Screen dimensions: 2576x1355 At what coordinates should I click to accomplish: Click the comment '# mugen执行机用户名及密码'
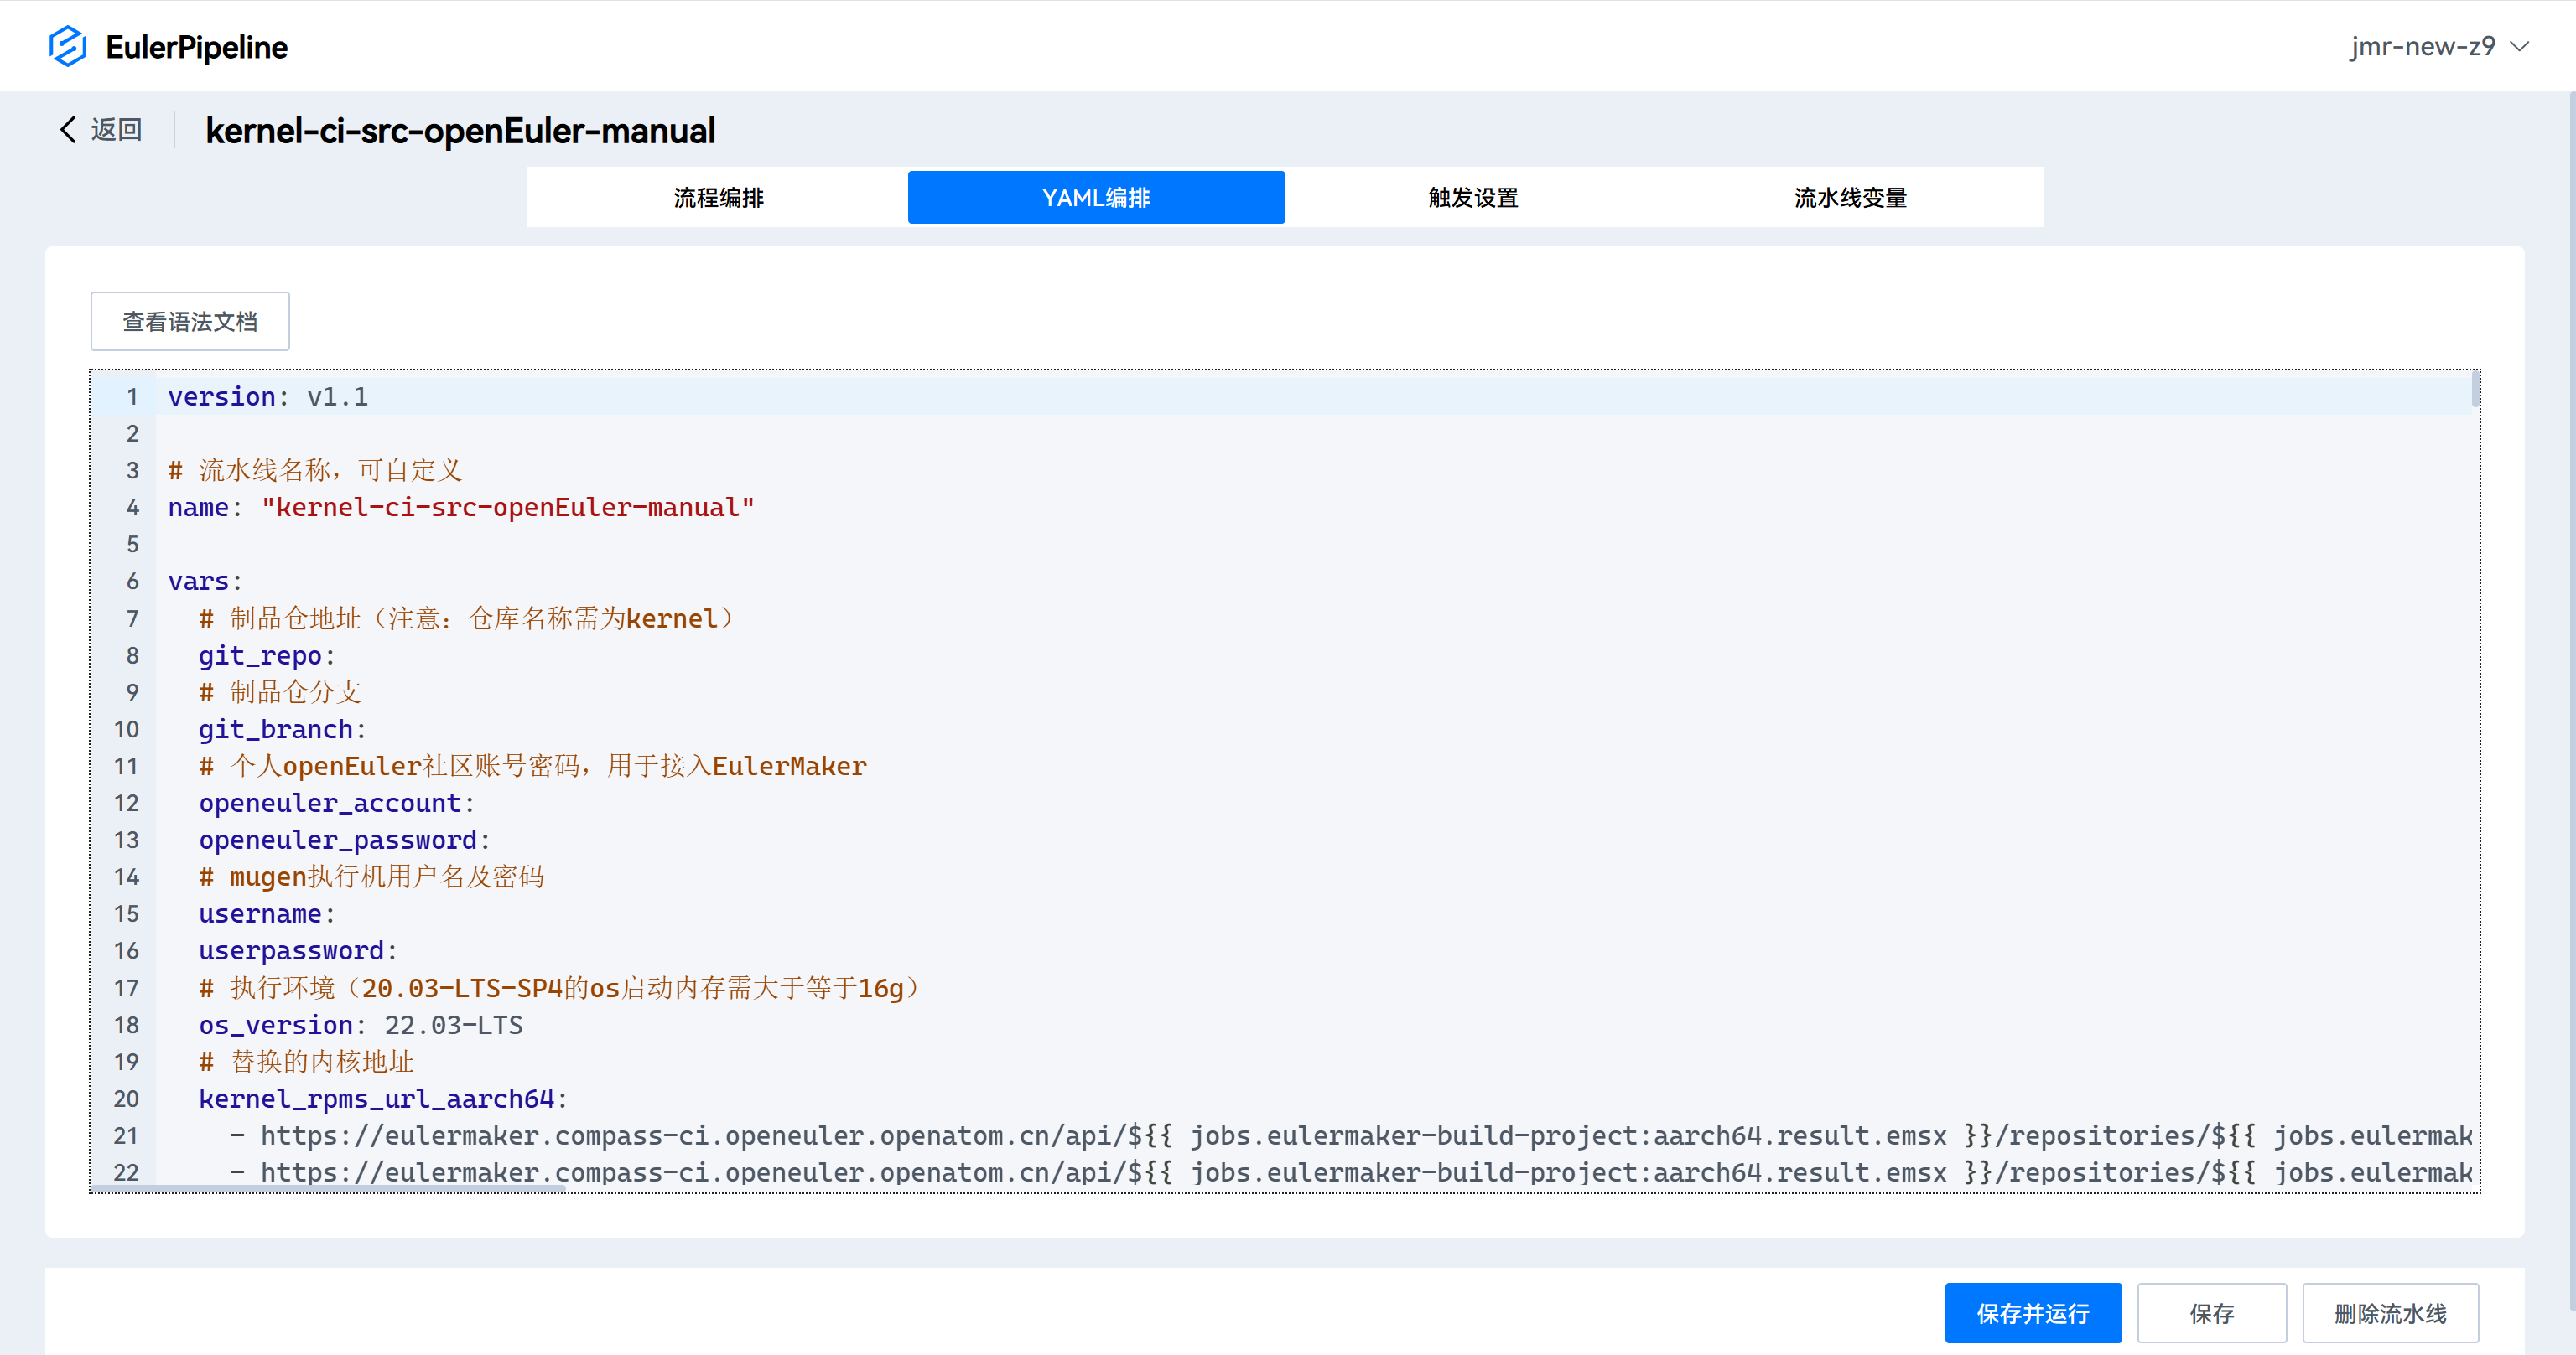[x=371, y=877]
